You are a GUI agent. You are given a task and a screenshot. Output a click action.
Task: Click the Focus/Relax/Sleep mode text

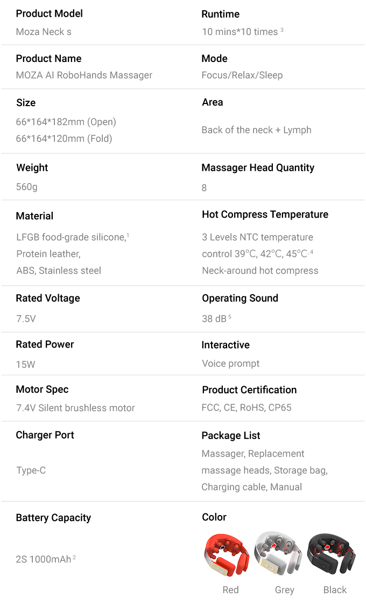coord(242,75)
